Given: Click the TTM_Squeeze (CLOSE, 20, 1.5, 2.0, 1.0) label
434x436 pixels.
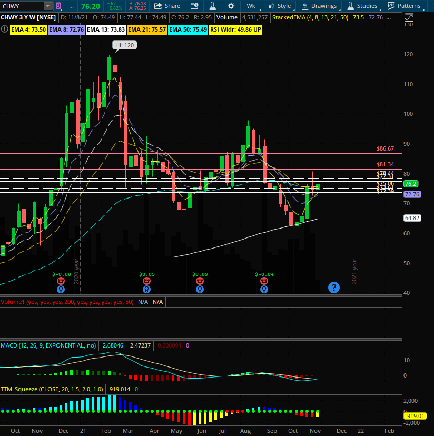Looking at the screenshot, I should [x=52, y=389].
